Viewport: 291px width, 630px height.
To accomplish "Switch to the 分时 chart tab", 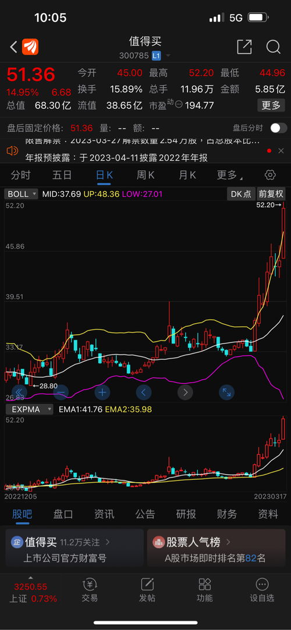I will [x=20, y=175].
